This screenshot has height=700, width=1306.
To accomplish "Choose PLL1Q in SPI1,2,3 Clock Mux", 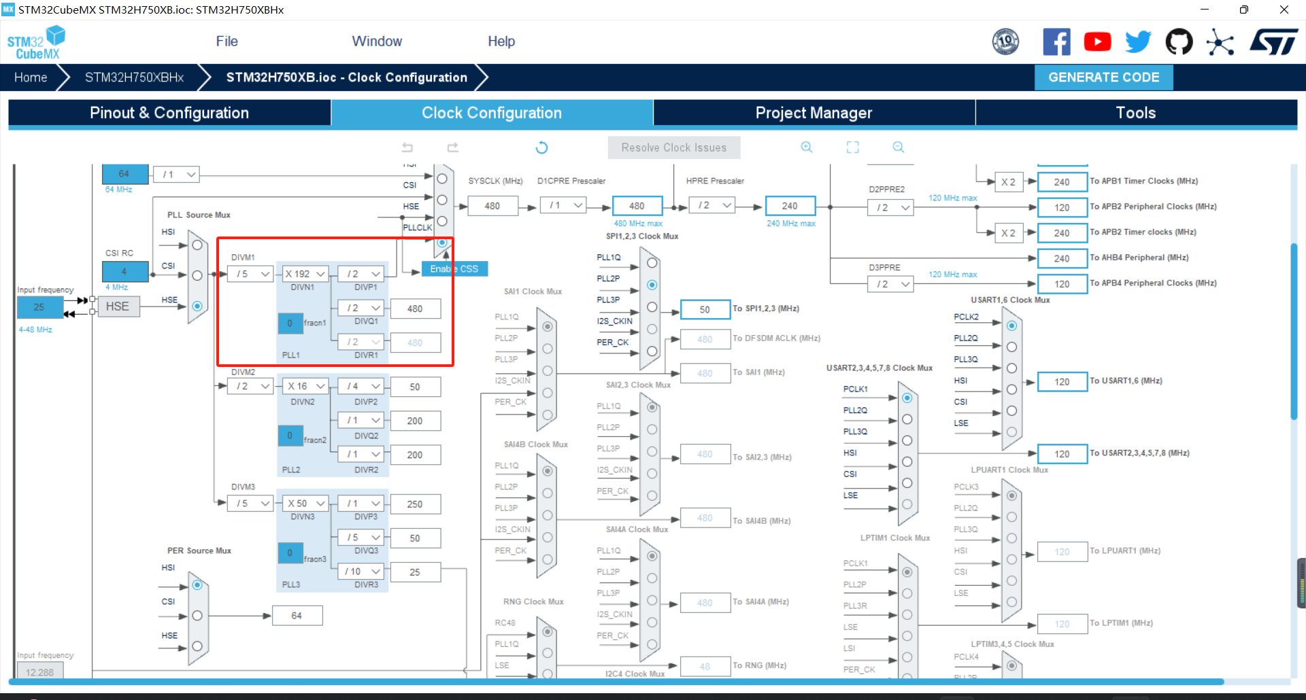I will pyautogui.click(x=652, y=262).
